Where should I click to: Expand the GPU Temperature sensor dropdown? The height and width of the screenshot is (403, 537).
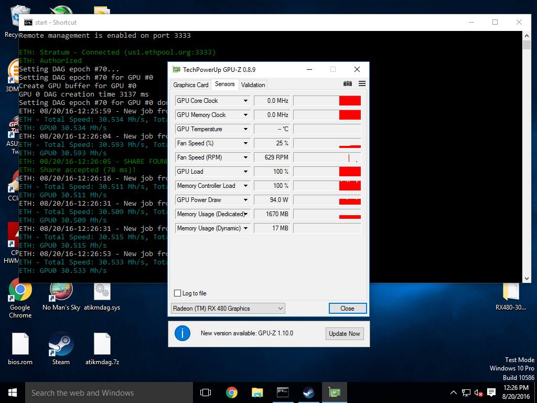coord(245,129)
